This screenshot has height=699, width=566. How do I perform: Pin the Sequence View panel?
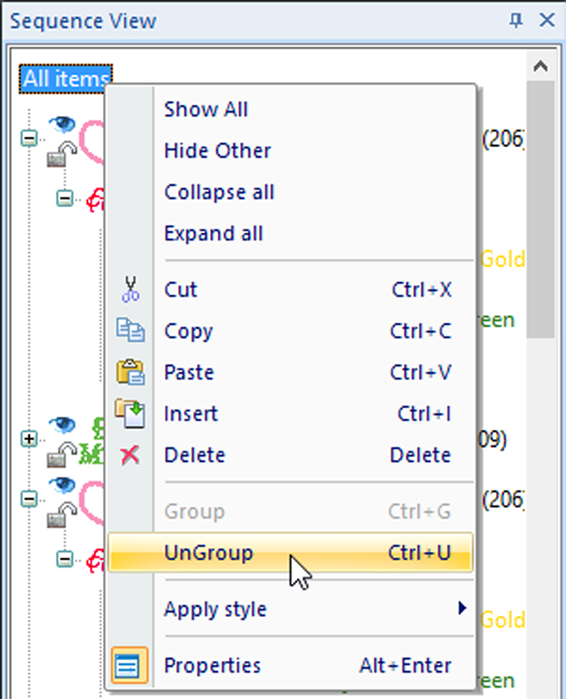pyautogui.click(x=516, y=20)
